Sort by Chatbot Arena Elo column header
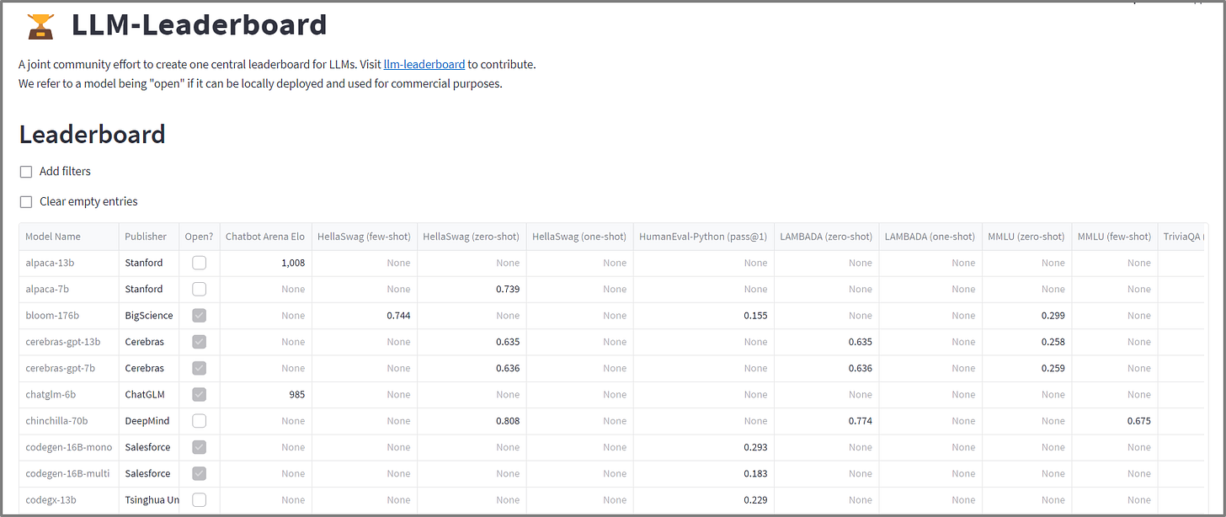The height and width of the screenshot is (517, 1226). point(265,237)
